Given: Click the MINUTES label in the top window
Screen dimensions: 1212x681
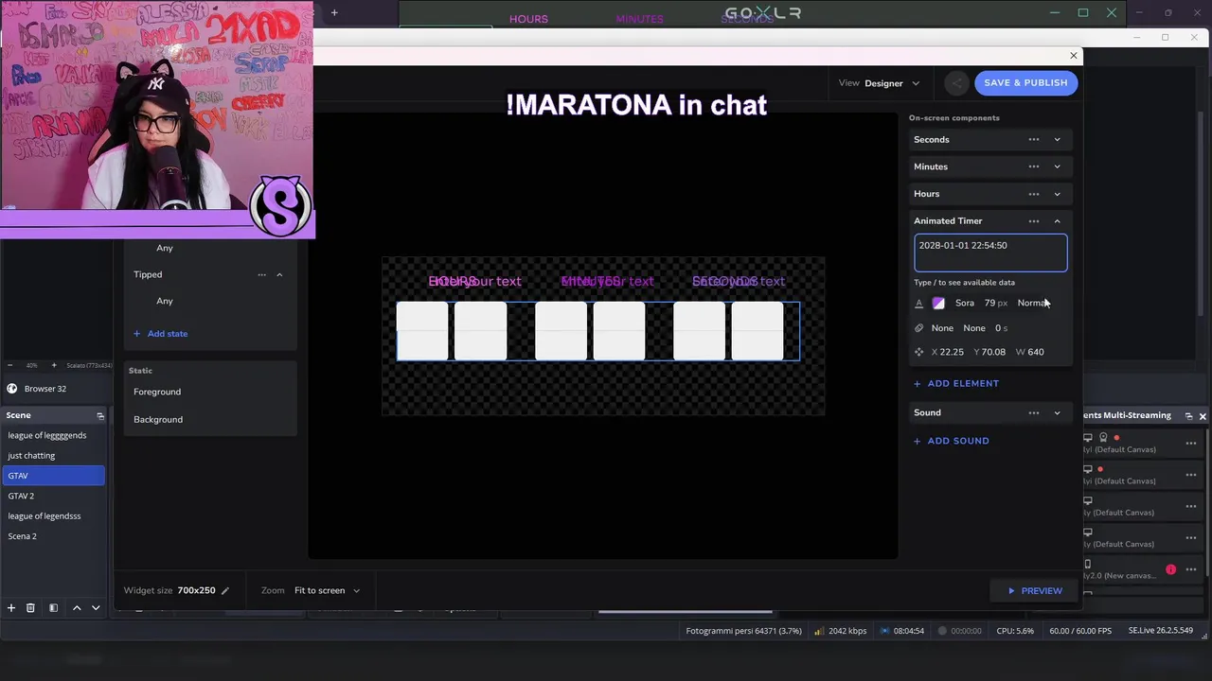Looking at the screenshot, I should pos(639,19).
